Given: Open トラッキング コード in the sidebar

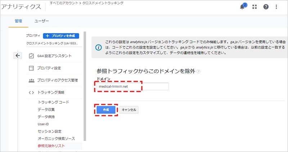Looking at the screenshot, I should tap(53, 102).
